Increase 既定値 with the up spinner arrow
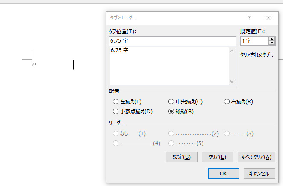 271,39
